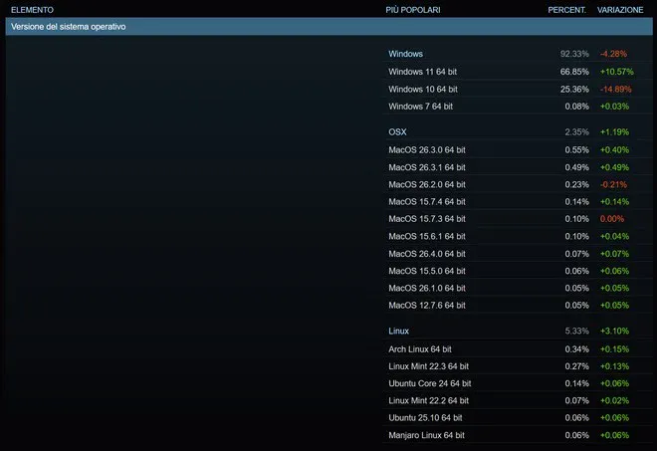The image size is (657, 451).
Task: Collapse the Versione del sistema operativo section
Action: pos(328,27)
